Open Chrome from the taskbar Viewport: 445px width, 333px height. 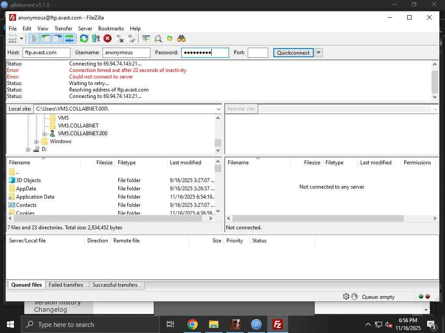[192, 324]
